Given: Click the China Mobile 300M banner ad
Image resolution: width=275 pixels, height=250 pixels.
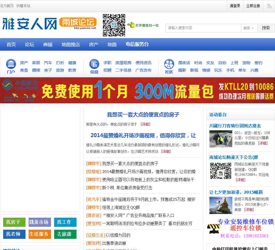Looking at the screenshot, I should tap(137, 90).
